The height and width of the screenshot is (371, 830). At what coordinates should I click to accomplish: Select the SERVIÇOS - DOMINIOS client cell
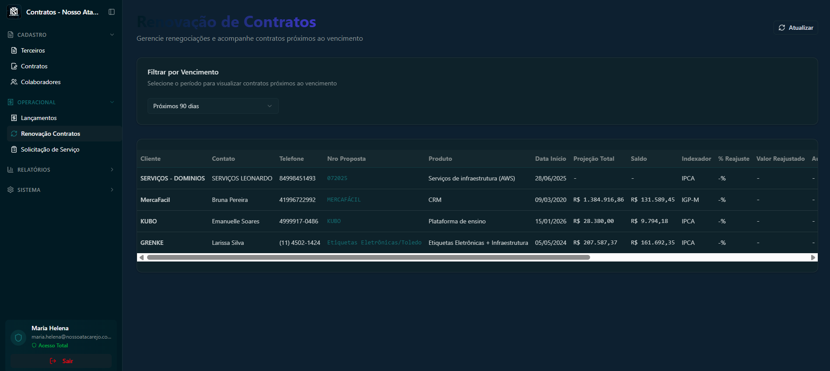click(172, 178)
